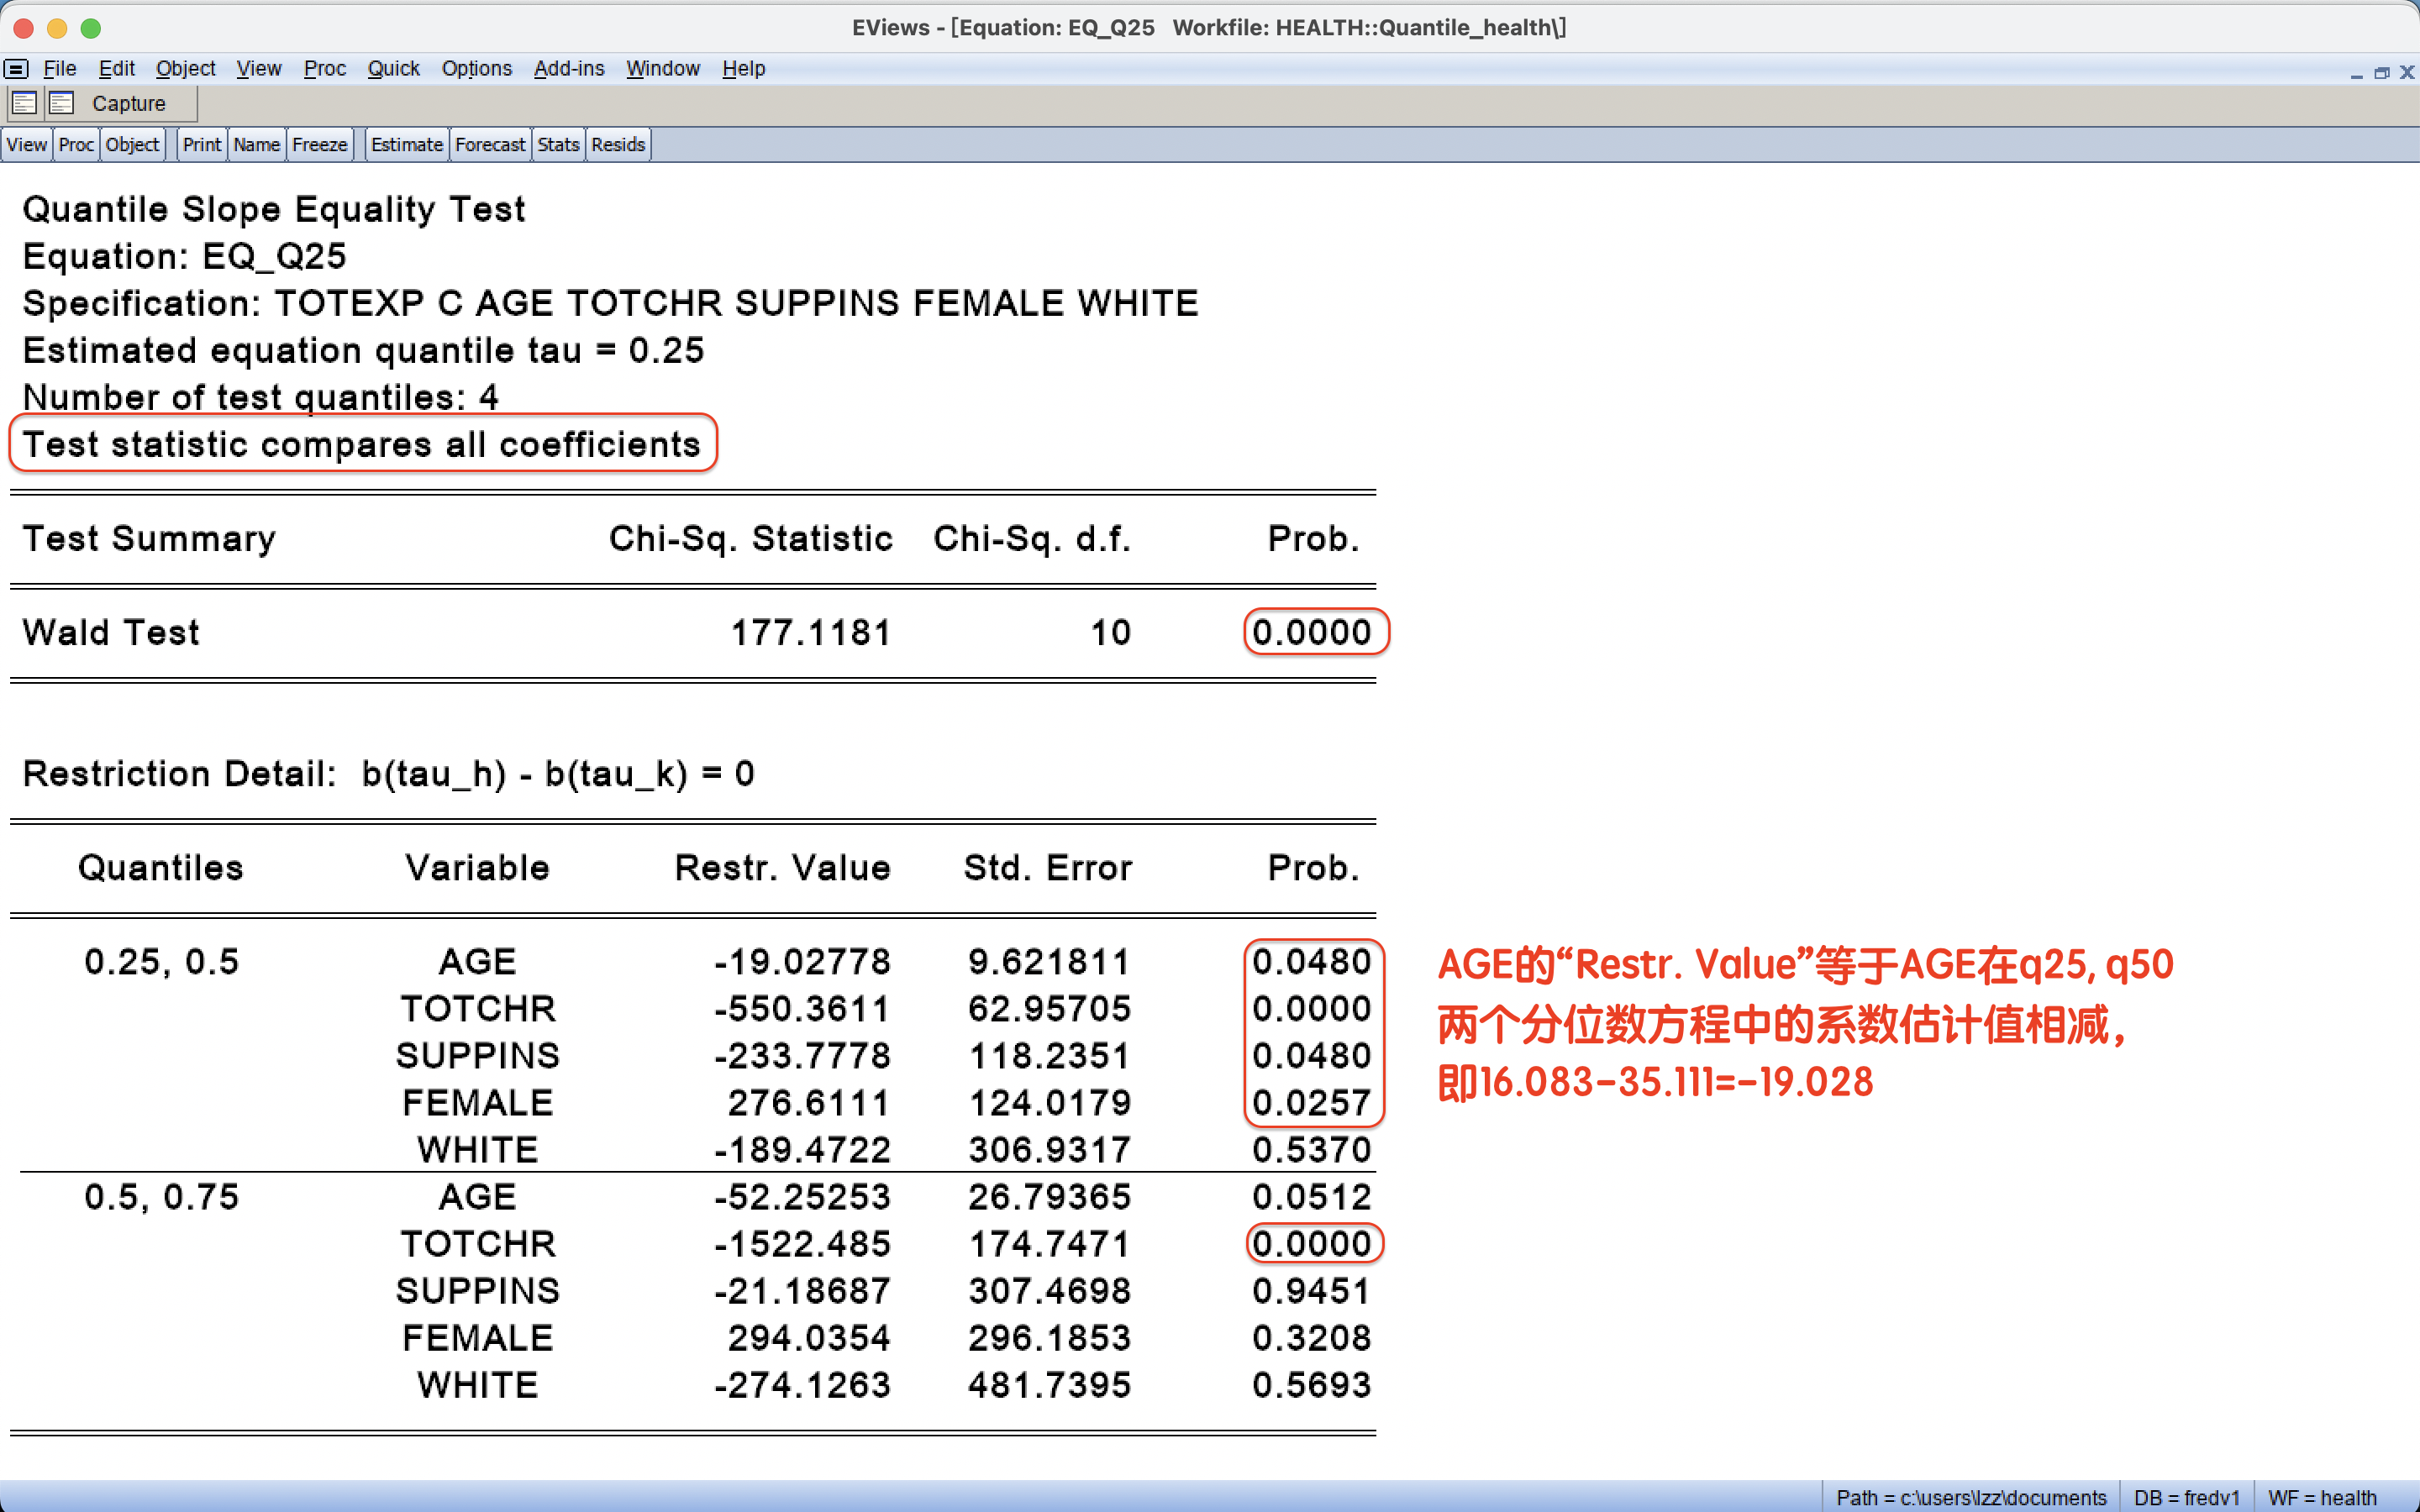Click the first Capture window icon
The image size is (2420, 1512).
coord(25,103)
